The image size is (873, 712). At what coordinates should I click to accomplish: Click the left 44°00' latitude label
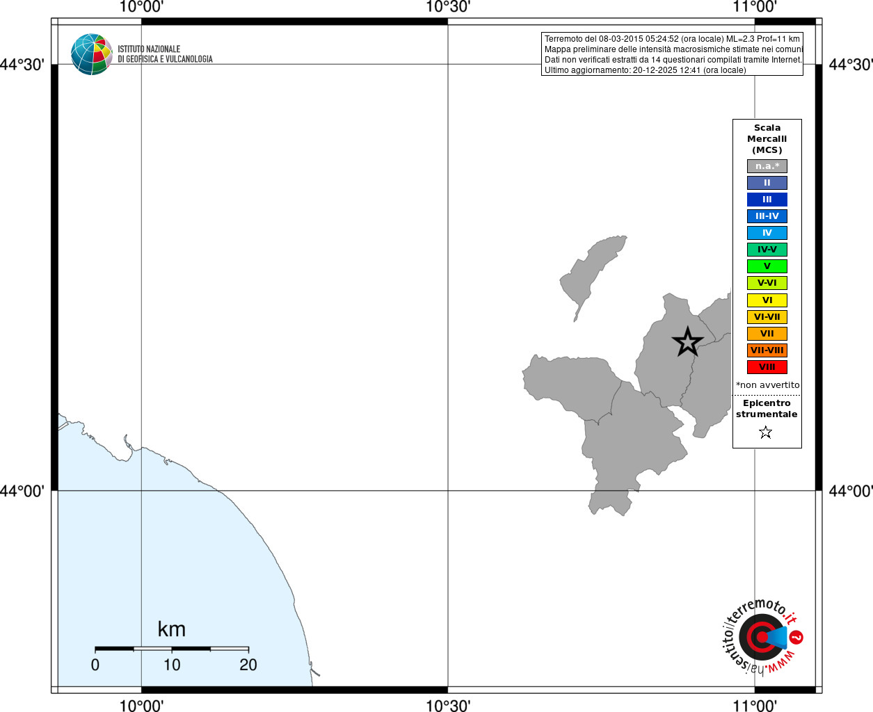click(x=22, y=491)
